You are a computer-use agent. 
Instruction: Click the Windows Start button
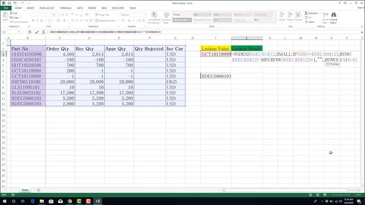tap(5, 201)
